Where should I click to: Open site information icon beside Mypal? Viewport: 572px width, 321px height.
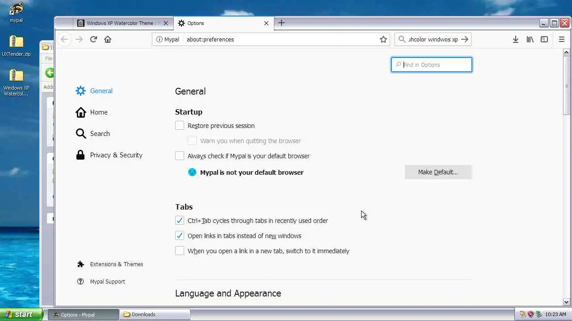tap(159, 39)
